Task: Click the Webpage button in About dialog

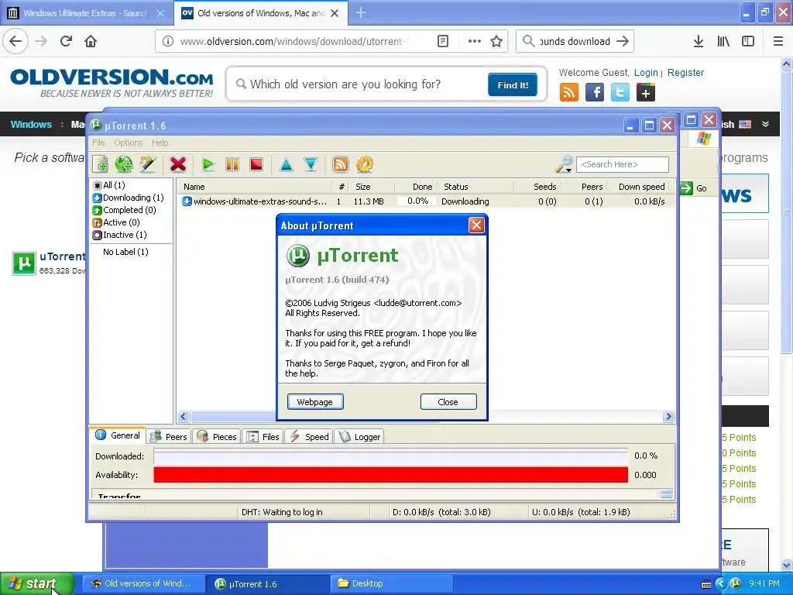Action: pos(315,402)
